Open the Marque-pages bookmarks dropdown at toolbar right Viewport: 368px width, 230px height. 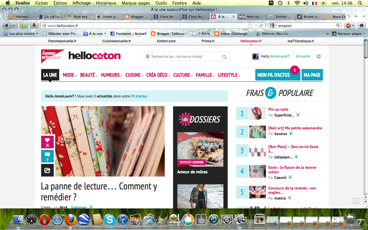(349, 34)
